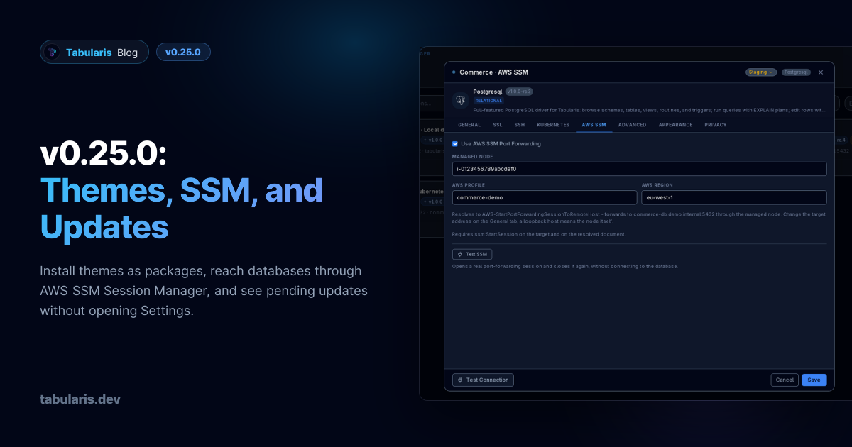Screen dimensions: 852x447
Task: Click the dialog title Commerce · AWS SSM
Action: pyautogui.click(x=493, y=72)
